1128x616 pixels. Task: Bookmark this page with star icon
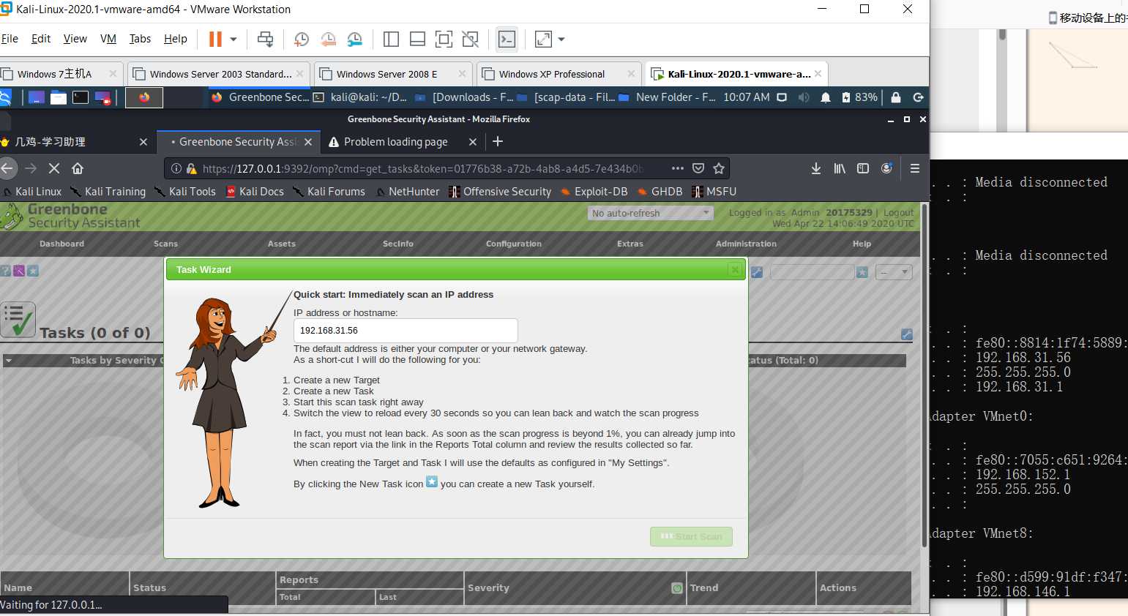tap(719, 168)
